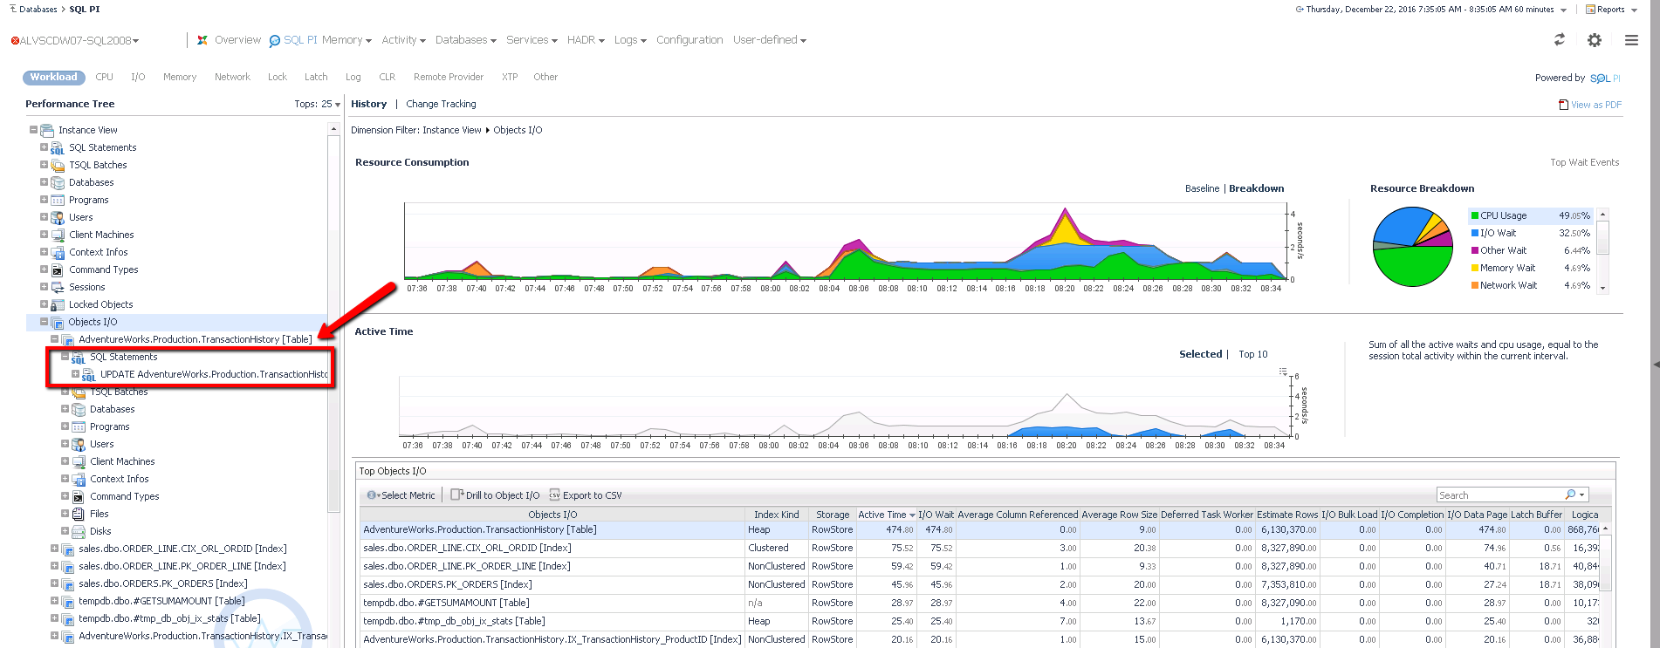Open the User-defined menu
1660x648 pixels.
770,40
